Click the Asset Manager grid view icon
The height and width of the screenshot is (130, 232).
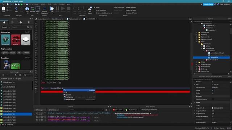point(20,75)
